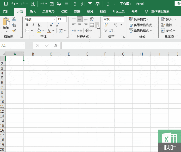Image resolution: width=181 pixels, height=152 pixels.
Task: Expand the fill color dropdown arrow
Action: (43, 31)
